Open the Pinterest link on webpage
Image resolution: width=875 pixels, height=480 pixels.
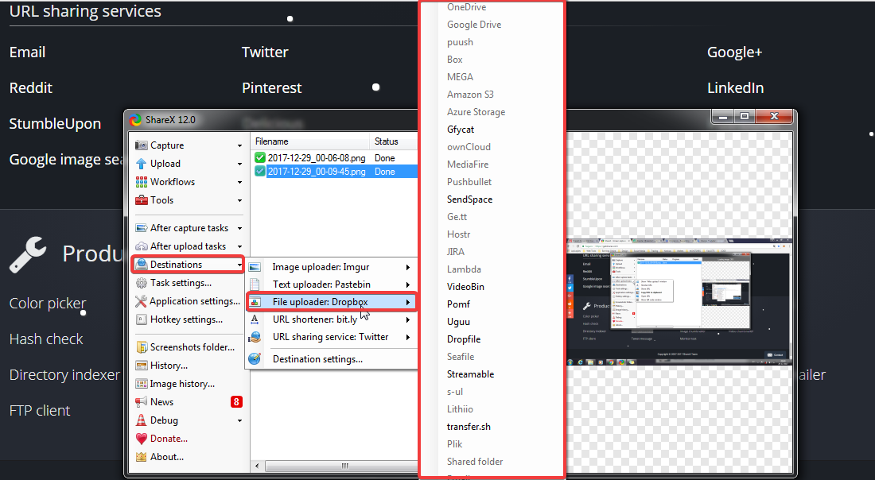click(x=272, y=87)
